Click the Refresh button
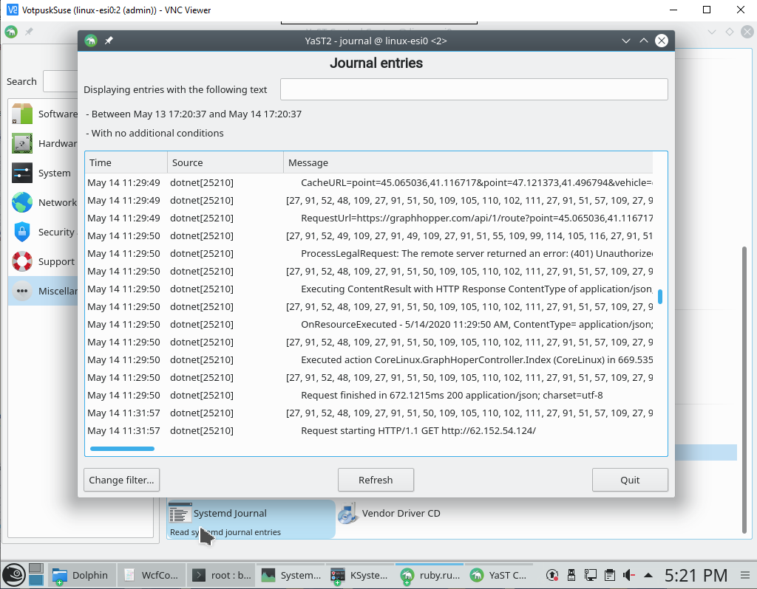 (x=376, y=480)
